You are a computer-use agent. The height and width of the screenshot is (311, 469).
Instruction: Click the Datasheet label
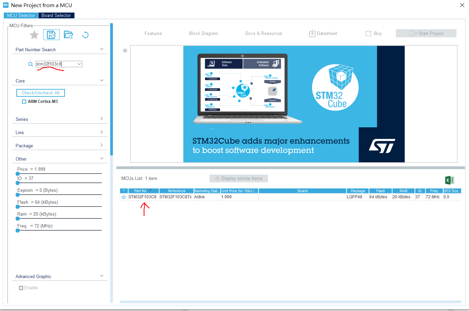click(x=327, y=33)
